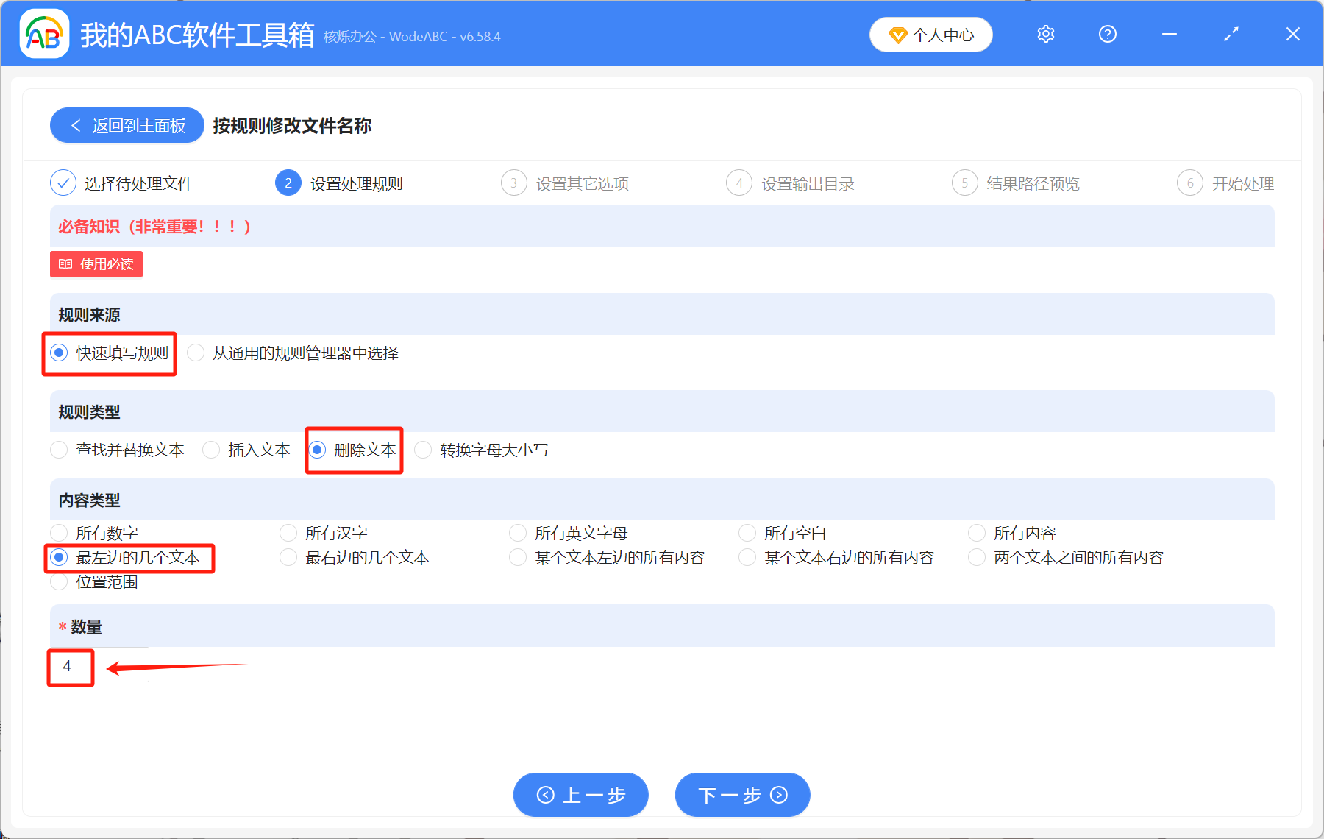Screen dimensions: 1324x839
Task: Click the AB app logo
Action: tap(44, 34)
